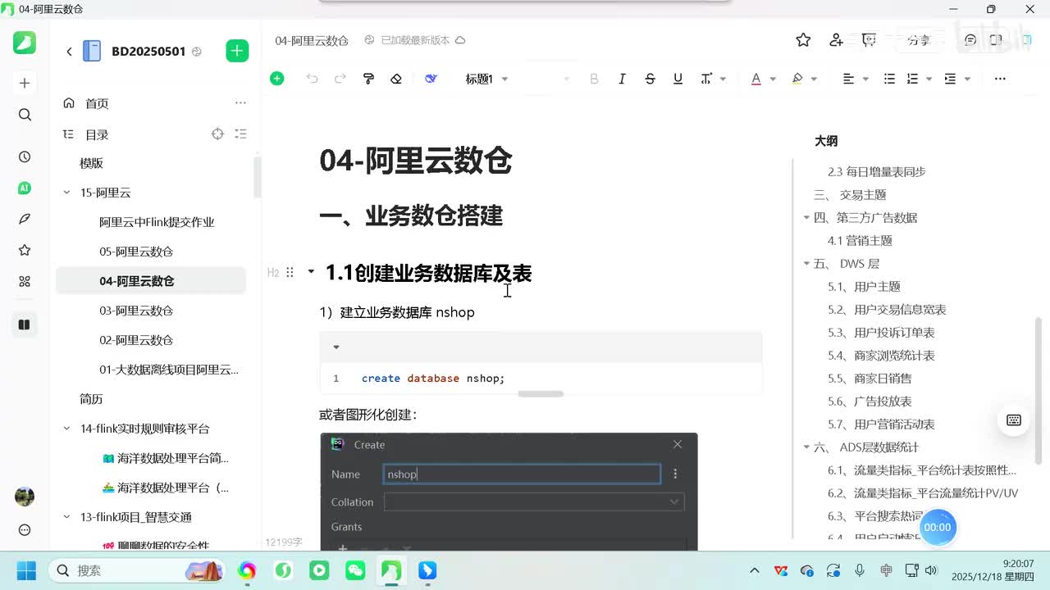This screenshot has height=590, width=1050.
Task: Open the feather notes icon
Action: [25, 219]
